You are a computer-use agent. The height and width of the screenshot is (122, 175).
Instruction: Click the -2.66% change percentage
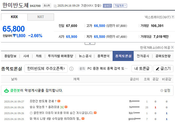pos(35,36)
